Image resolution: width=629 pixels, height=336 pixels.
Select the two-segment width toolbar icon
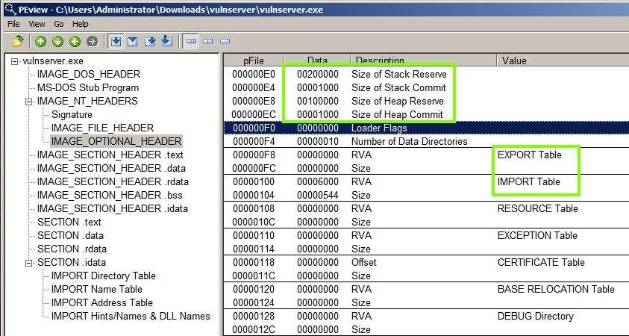coord(207,41)
